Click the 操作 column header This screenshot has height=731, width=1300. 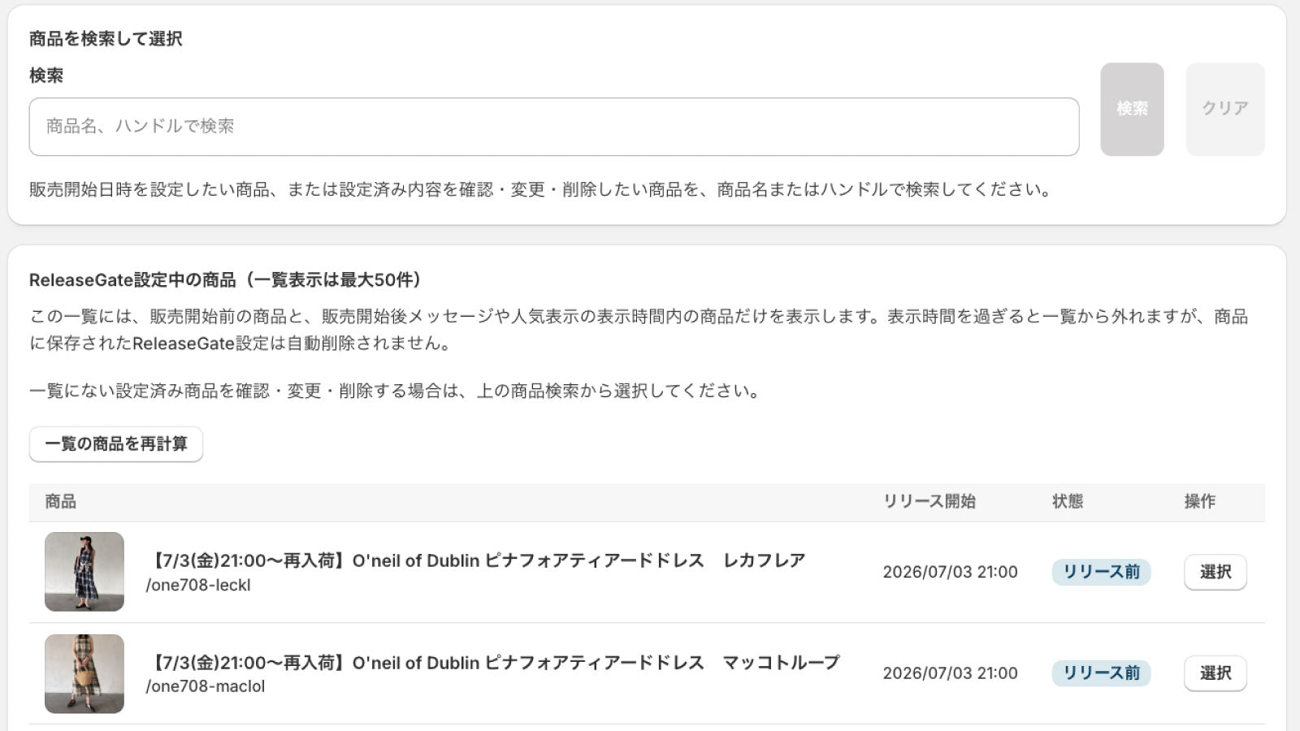click(x=1200, y=502)
